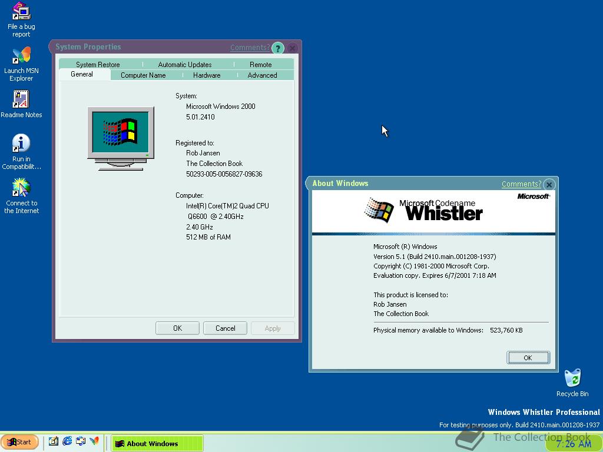Click the computer monitor image in General tab

(x=121, y=139)
